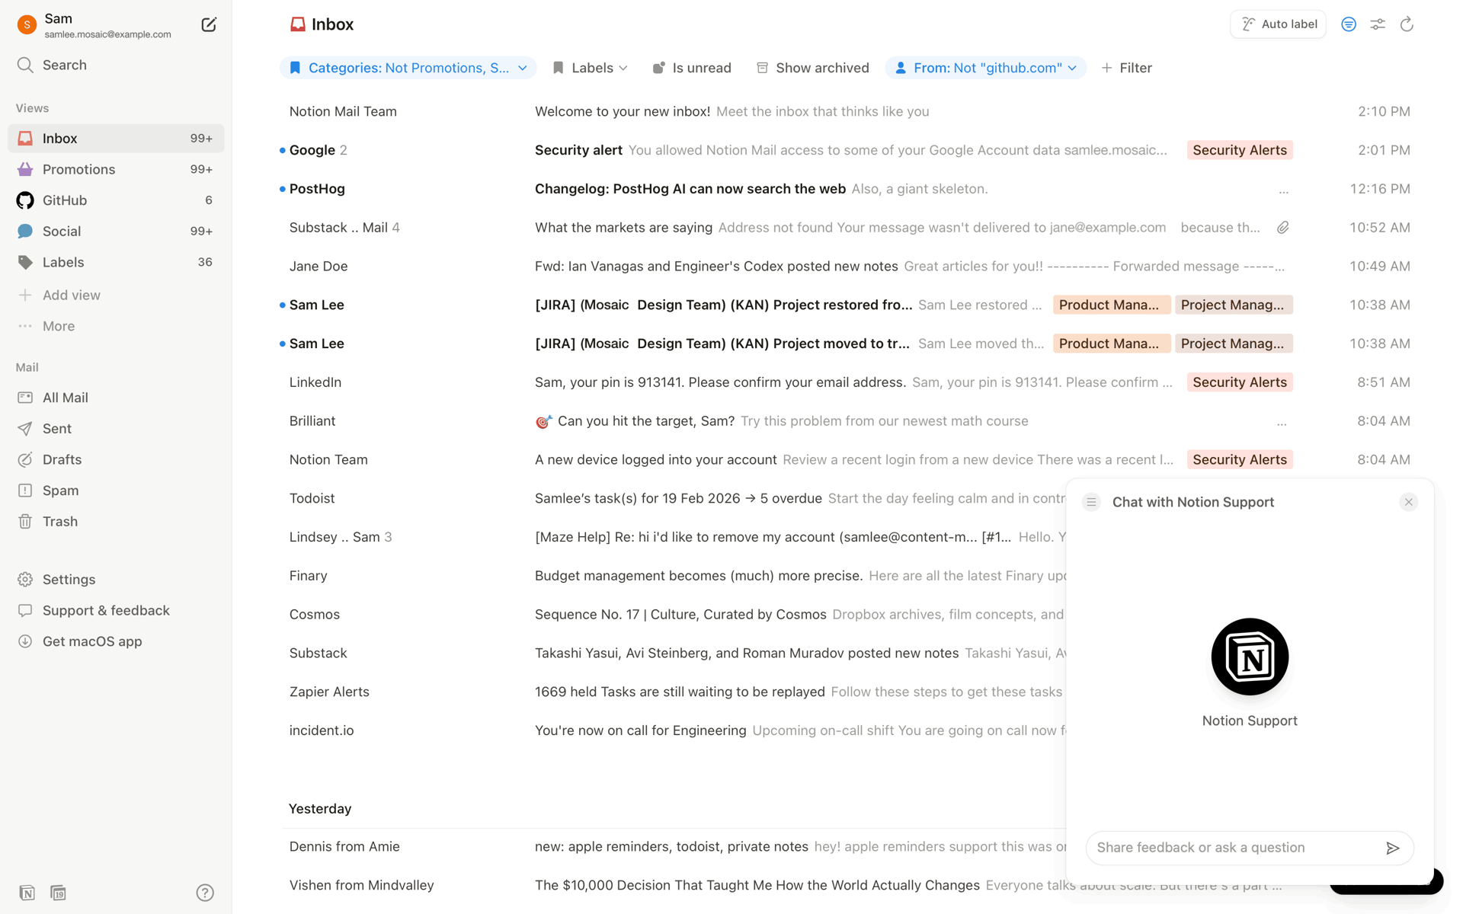Toggle the Is unread filter

pyautogui.click(x=692, y=68)
